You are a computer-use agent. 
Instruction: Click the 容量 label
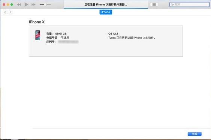pos(49,34)
